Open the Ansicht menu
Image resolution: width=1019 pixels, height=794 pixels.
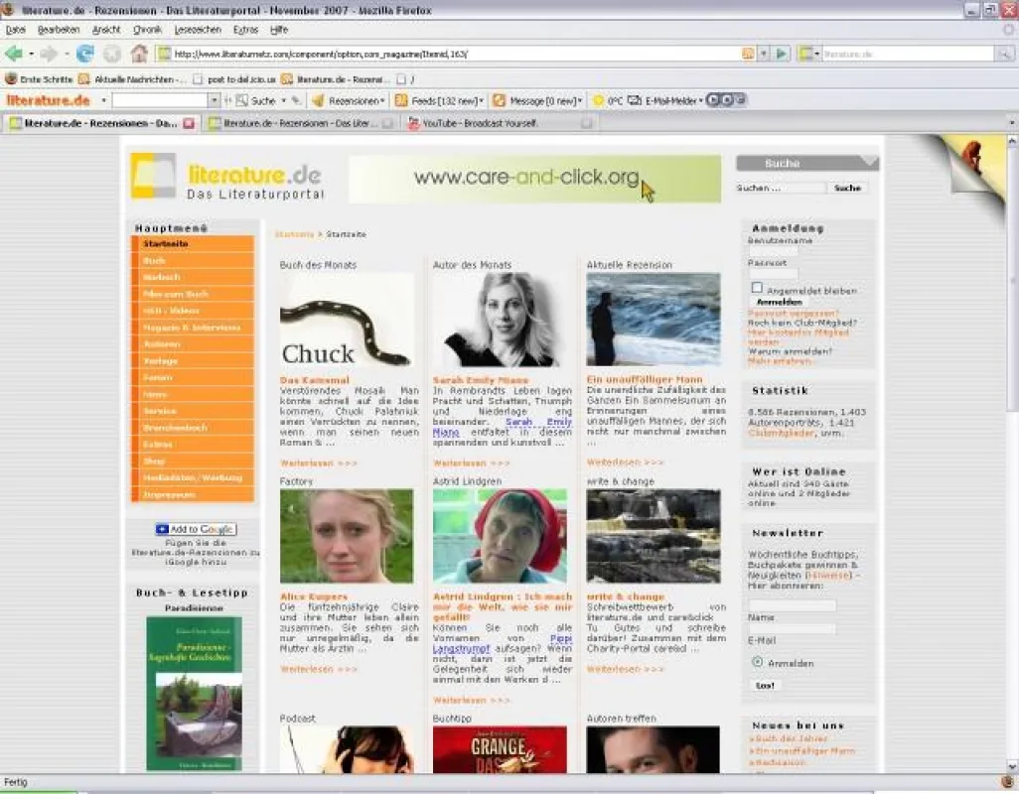pyautogui.click(x=106, y=30)
